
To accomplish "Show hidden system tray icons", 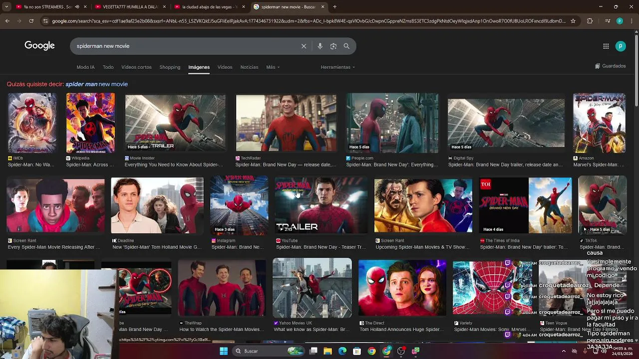I will pos(564,351).
